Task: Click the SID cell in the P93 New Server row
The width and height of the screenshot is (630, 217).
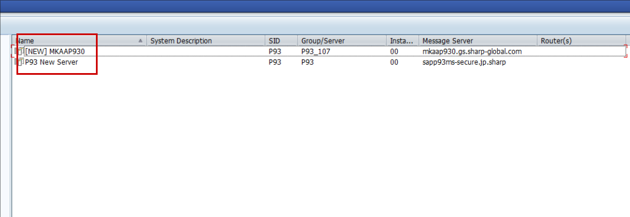Action: (x=275, y=62)
